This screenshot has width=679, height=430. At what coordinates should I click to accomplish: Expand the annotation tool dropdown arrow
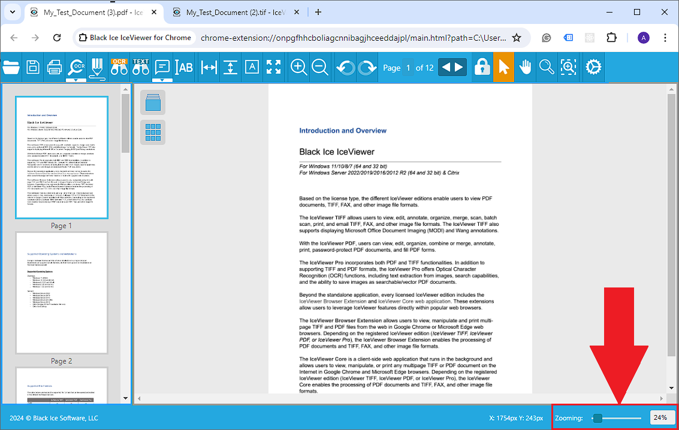click(x=162, y=80)
